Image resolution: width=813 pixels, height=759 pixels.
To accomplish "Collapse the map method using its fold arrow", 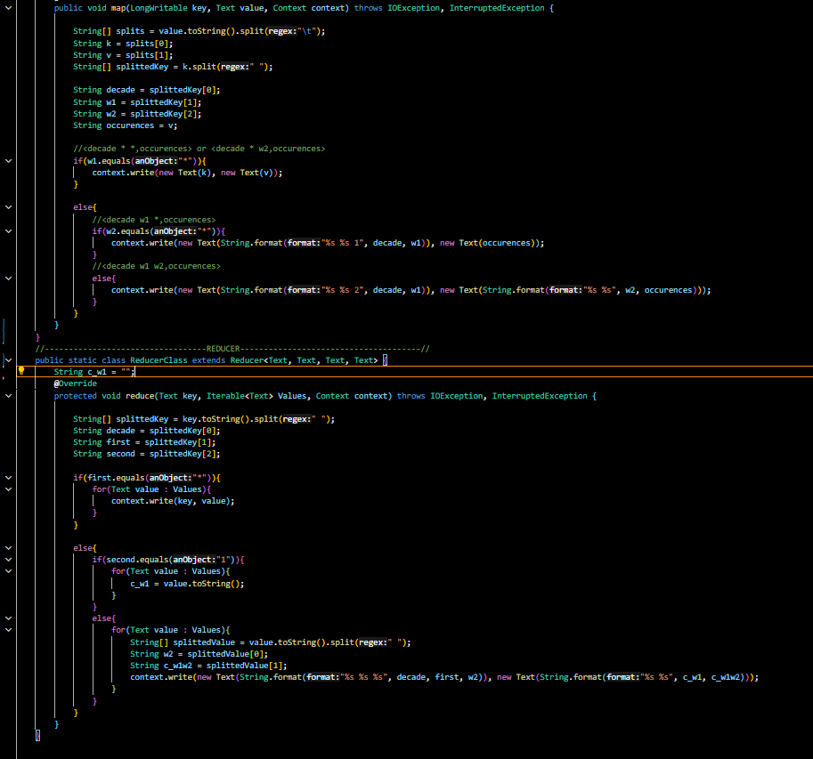I will 9,7.
